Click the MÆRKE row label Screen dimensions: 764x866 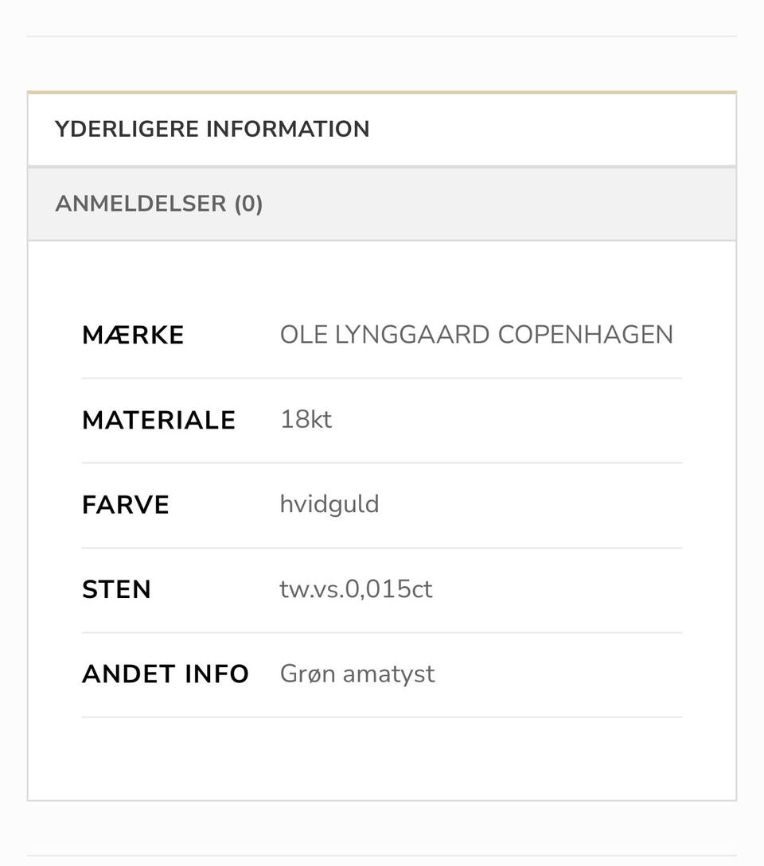tap(132, 334)
